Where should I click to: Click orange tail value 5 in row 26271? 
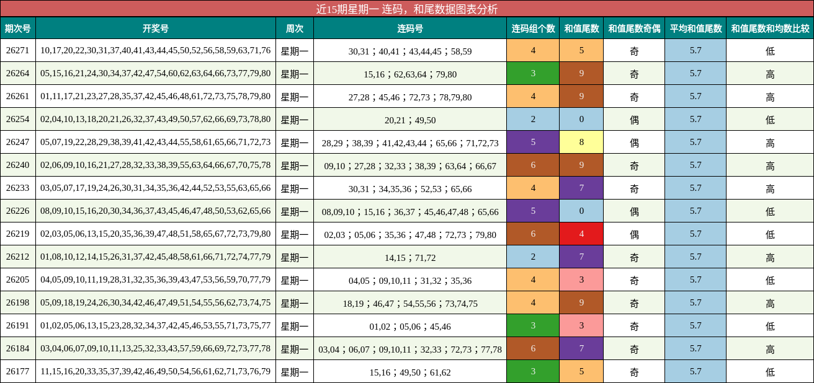(581, 50)
